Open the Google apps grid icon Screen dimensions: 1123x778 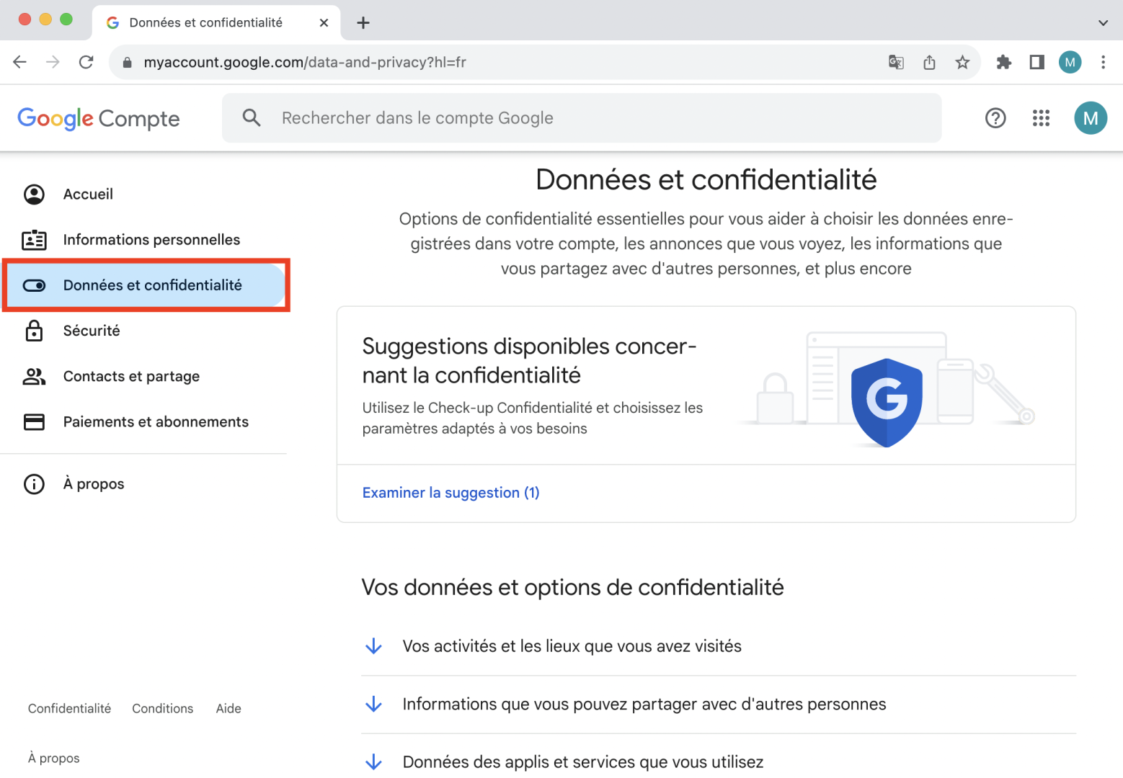[1041, 117]
